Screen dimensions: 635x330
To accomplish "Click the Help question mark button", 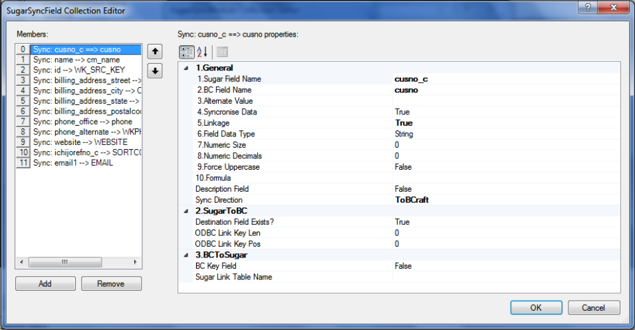I will tap(588, 7).
